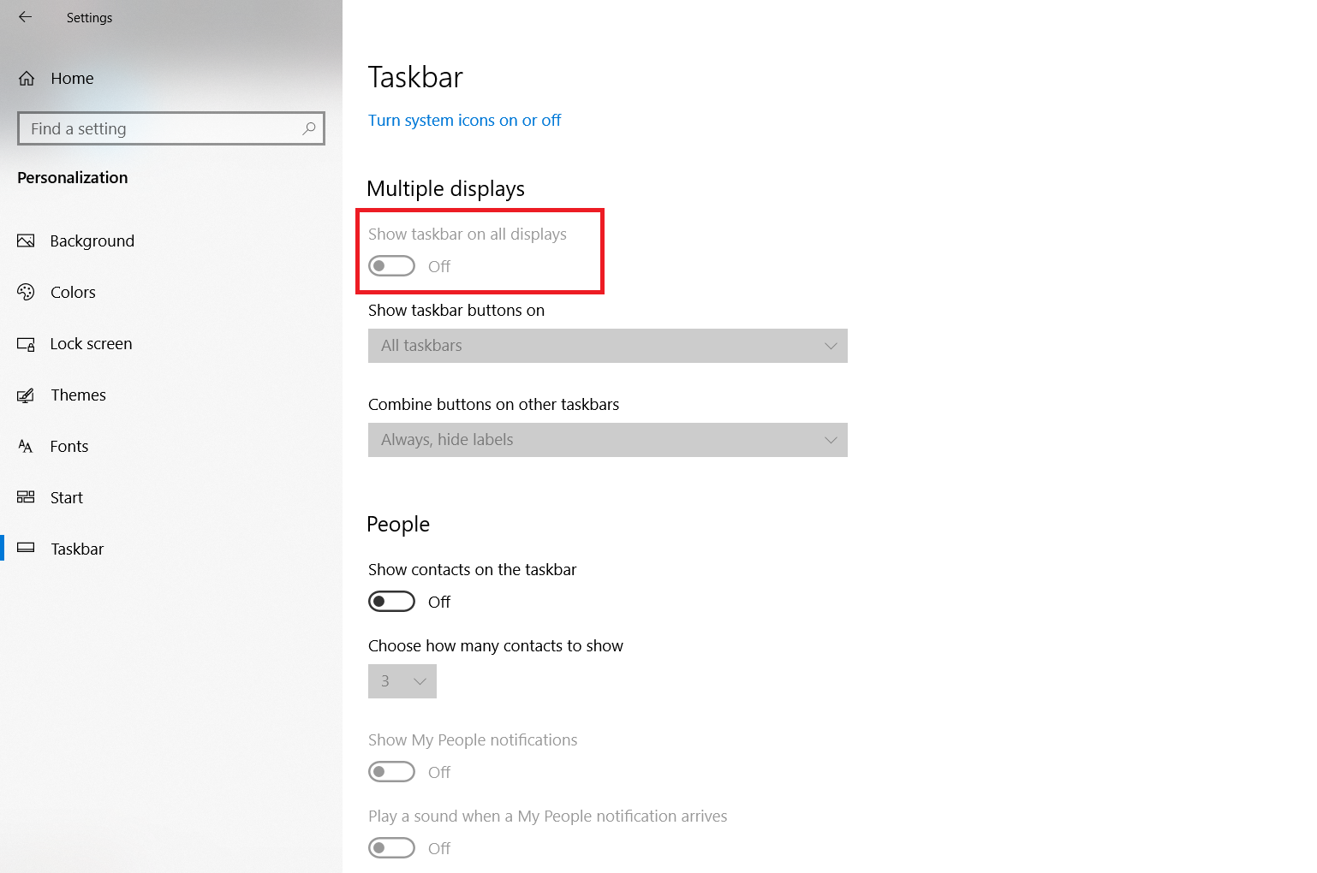Open the contacts count dropdown showing 3
This screenshot has width=1317, height=873.
pyautogui.click(x=402, y=681)
